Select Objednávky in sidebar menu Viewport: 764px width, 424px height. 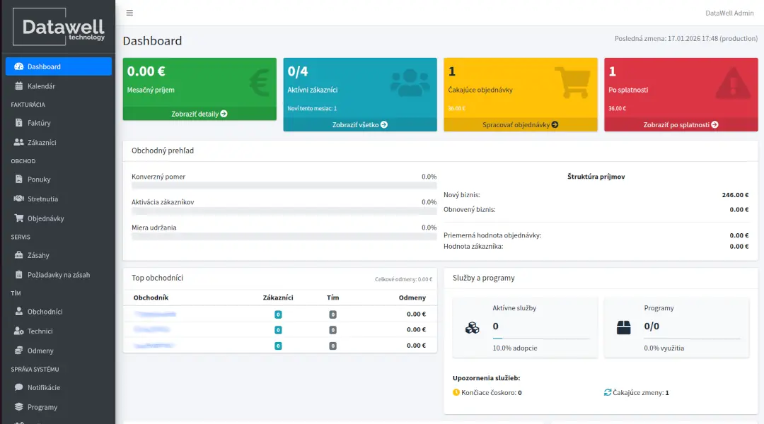(x=45, y=218)
